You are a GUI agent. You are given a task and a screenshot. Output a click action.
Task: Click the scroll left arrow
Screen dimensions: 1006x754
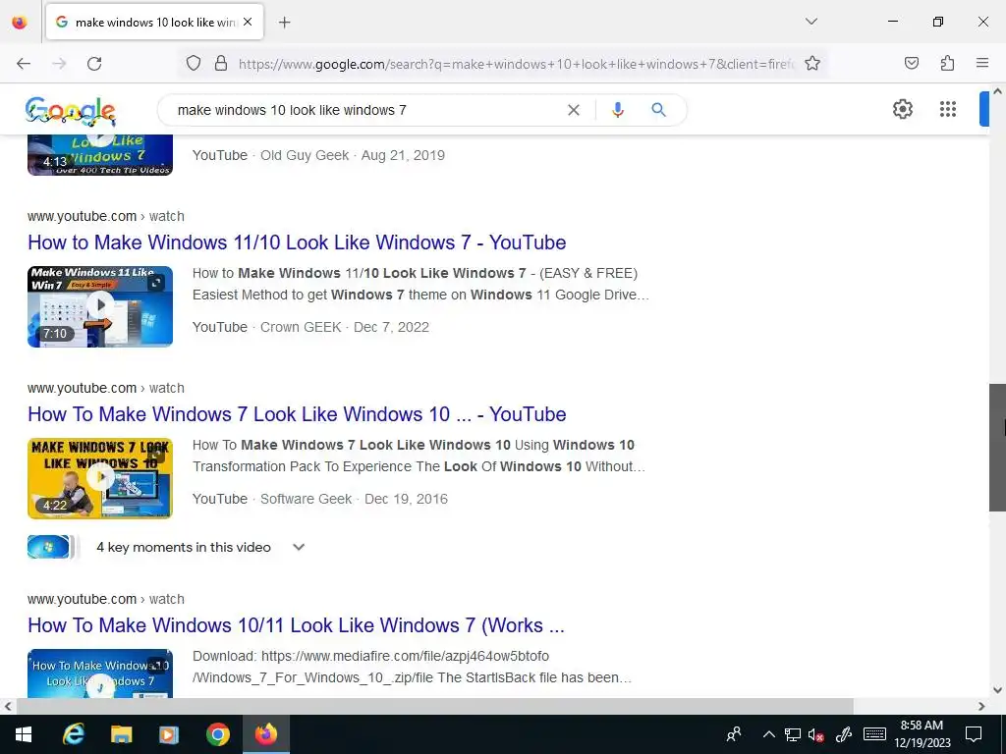tap(8, 706)
